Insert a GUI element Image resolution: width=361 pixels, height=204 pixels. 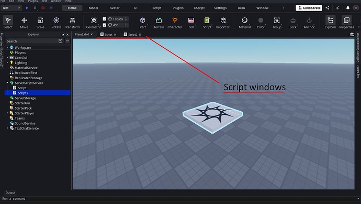(x=191, y=23)
